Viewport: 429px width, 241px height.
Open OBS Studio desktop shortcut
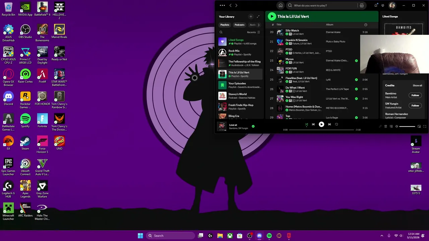point(25,31)
